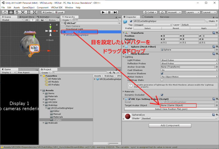Screen dimensions: 219x149
Task: Click the SphereEye material preview sphere
Action: 128,116
